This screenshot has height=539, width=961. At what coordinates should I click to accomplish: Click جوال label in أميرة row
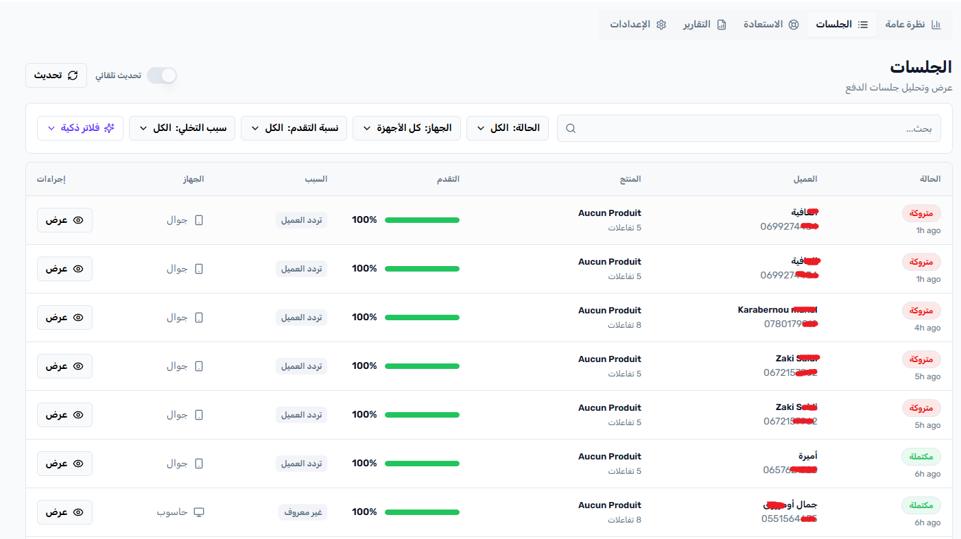point(177,464)
